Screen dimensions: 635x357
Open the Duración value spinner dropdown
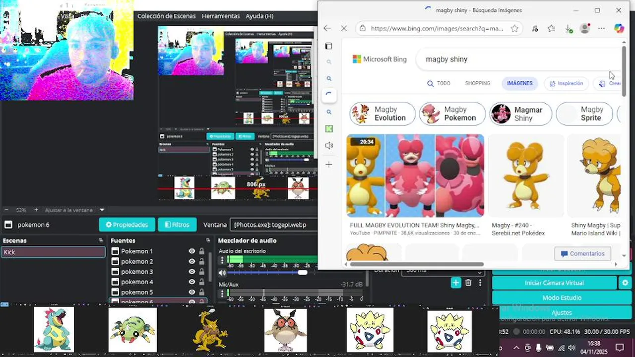point(479,272)
